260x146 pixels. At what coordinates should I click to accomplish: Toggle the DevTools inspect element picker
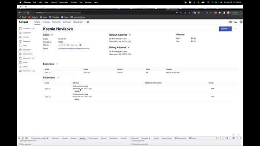tap(19, 138)
